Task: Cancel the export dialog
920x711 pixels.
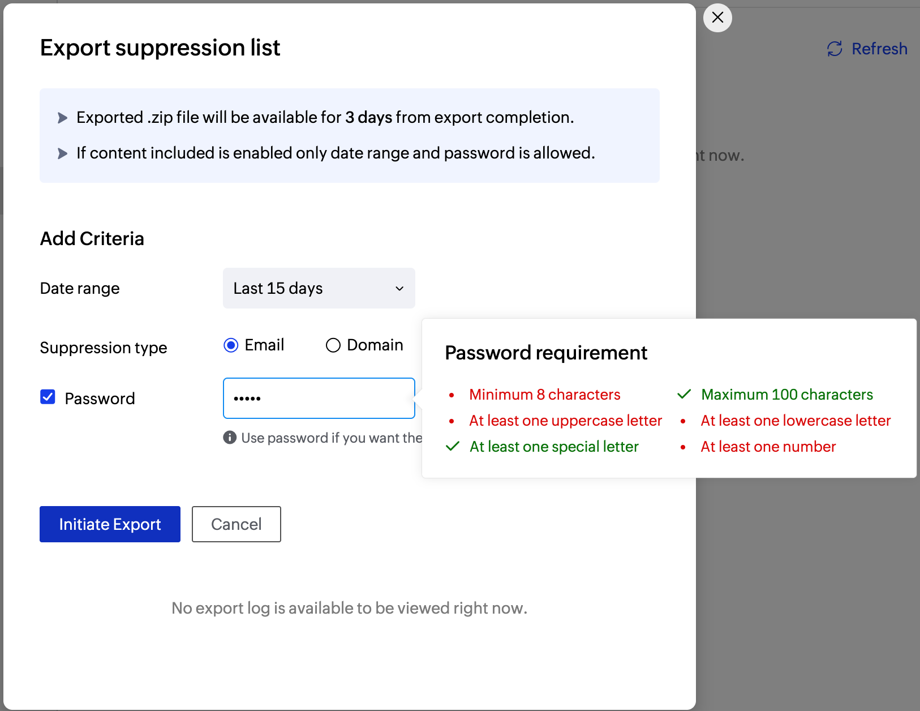Action: pos(236,524)
